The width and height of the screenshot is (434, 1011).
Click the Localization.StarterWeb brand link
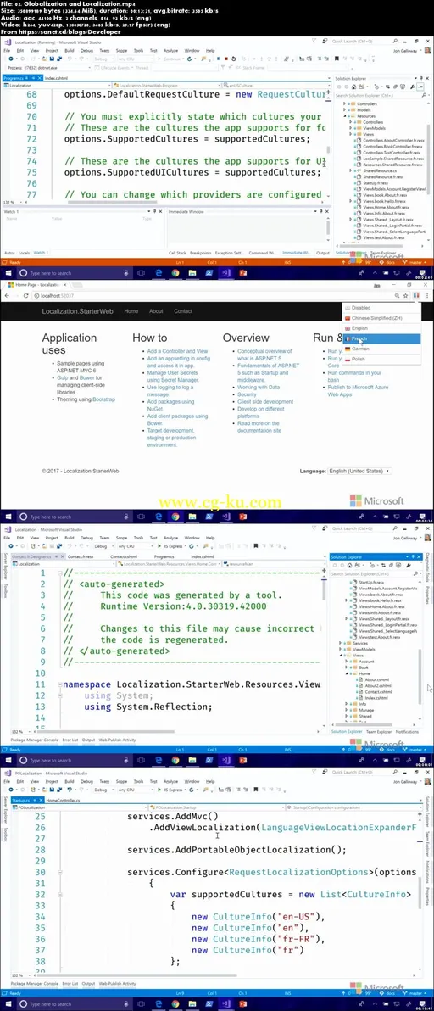click(78, 310)
